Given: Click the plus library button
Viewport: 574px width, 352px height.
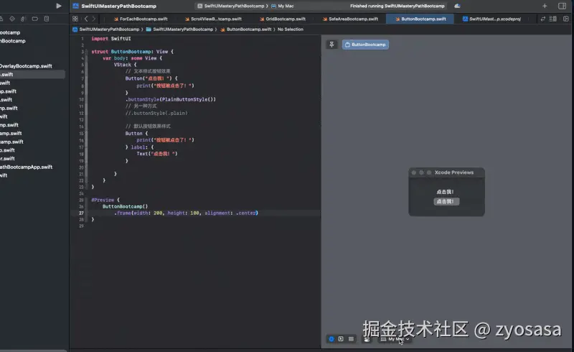Looking at the screenshot, I should pos(545,6).
